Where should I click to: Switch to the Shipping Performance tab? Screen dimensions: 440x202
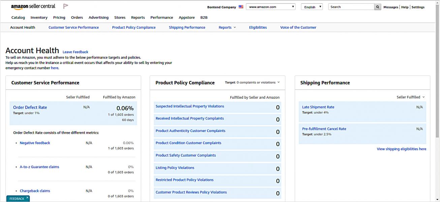coord(187,28)
